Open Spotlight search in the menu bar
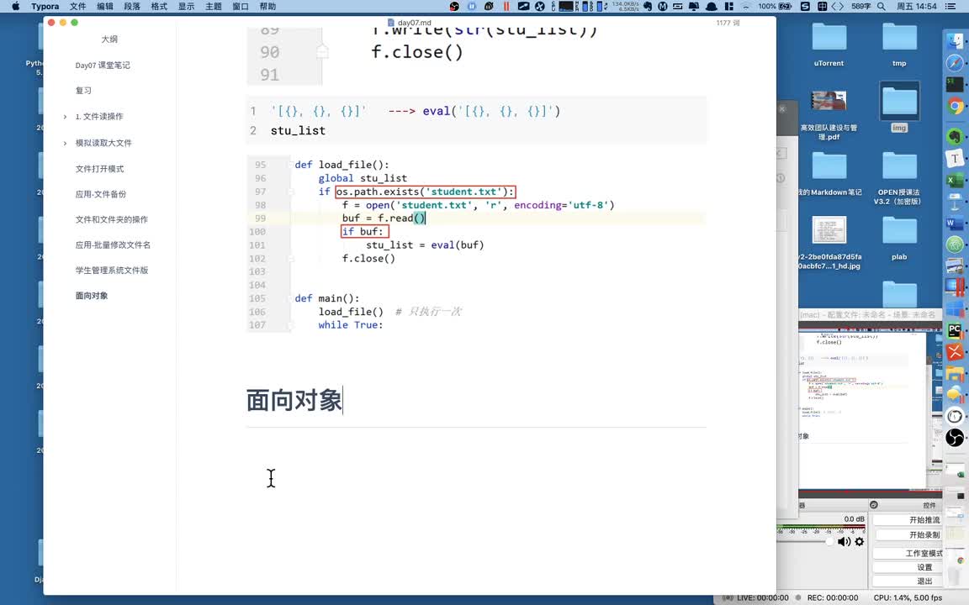The image size is (969, 605). pos(882,6)
